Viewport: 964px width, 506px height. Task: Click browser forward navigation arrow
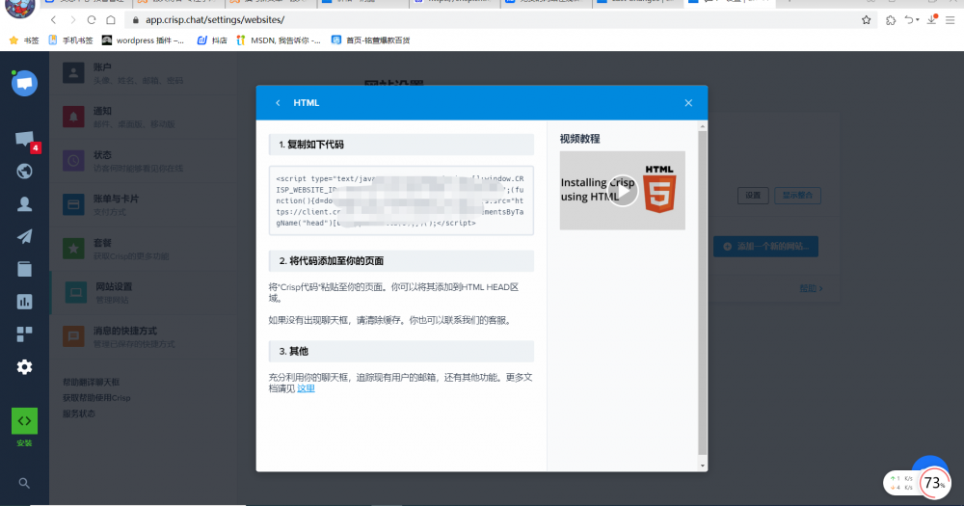click(x=72, y=19)
